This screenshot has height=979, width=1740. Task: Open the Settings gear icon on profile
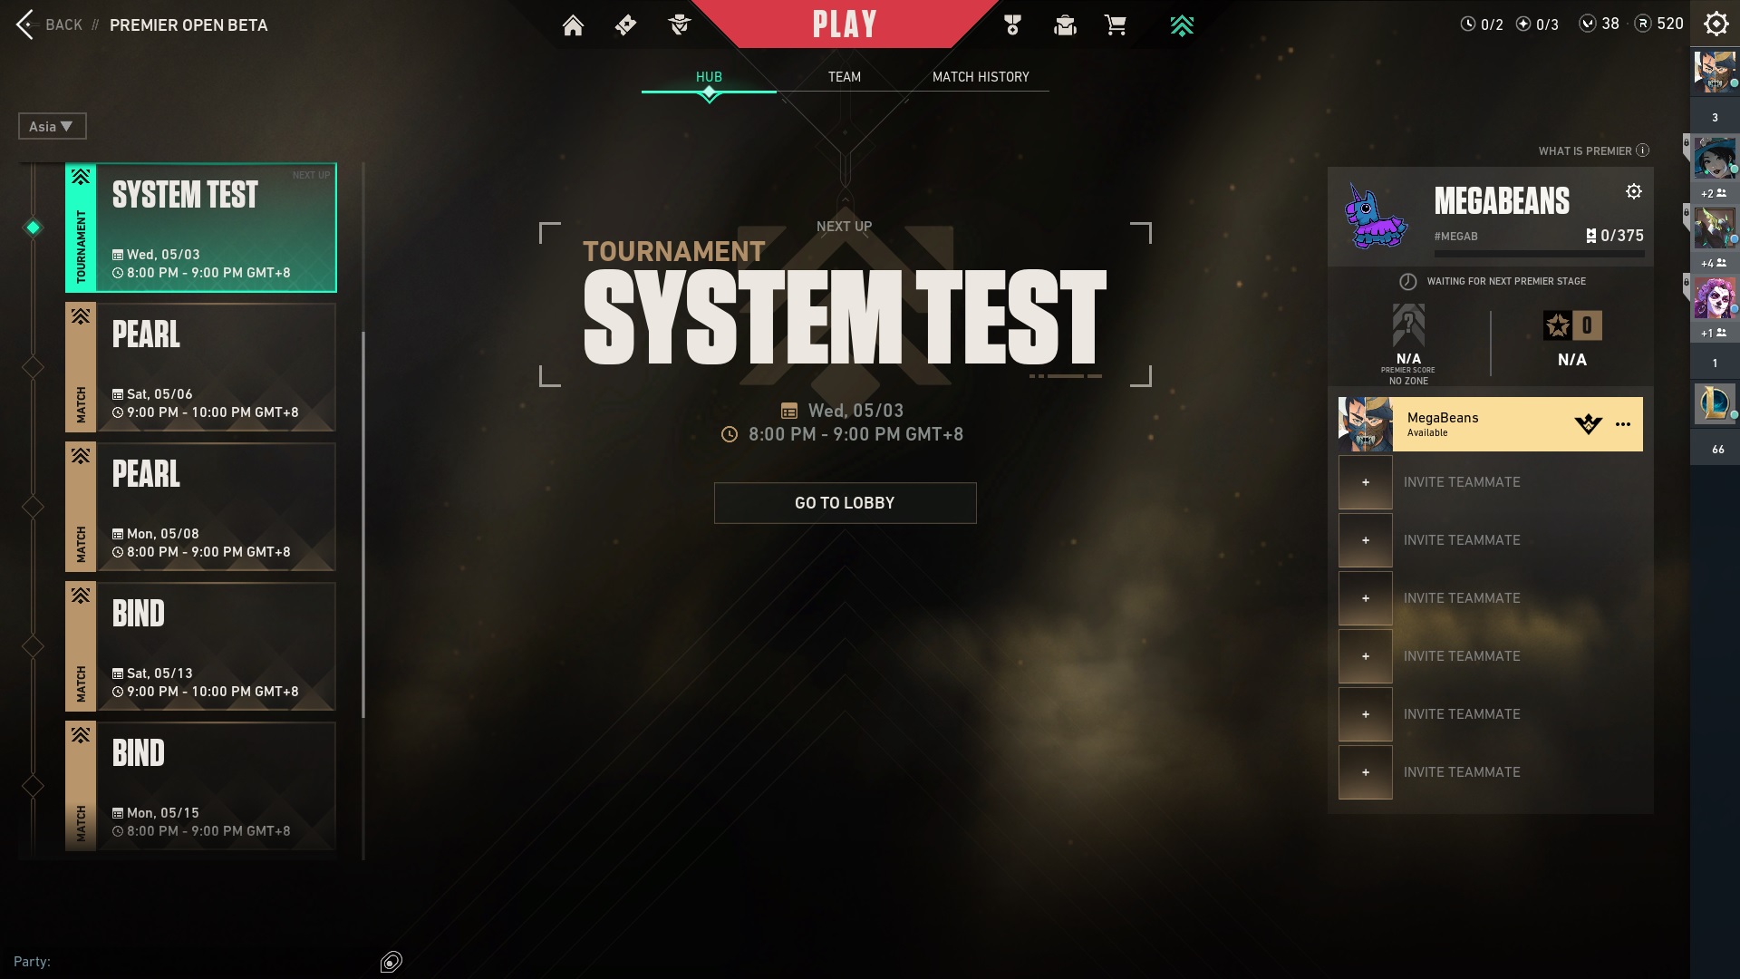[1634, 191]
